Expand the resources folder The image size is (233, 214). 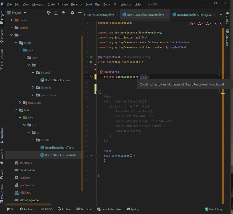pyautogui.click(x=20, y=102)
